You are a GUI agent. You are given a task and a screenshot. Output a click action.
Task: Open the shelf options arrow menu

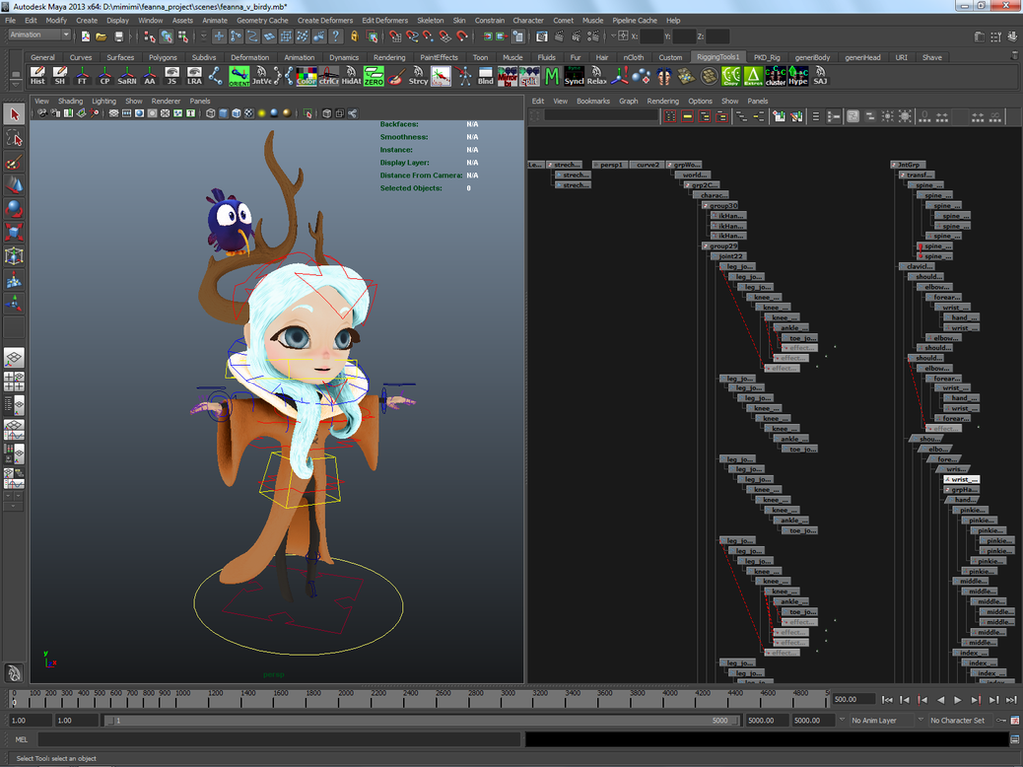pyautogui.click(x=16, y=83)
